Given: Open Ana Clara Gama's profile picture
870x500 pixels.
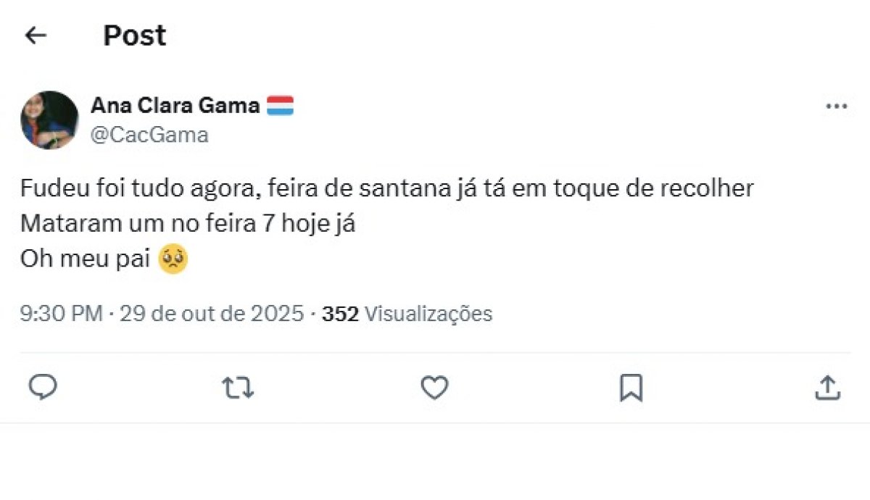Looking at the screenshot, I should coord(49,120).
